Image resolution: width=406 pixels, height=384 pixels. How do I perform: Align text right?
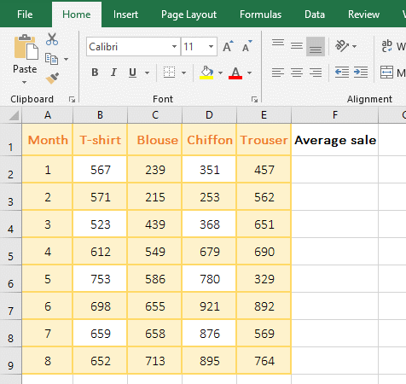point(316,73)
